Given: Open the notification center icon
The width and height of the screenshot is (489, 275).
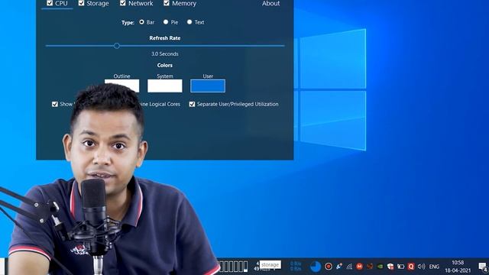Looking at the screenshot, I should pos(483,267).
